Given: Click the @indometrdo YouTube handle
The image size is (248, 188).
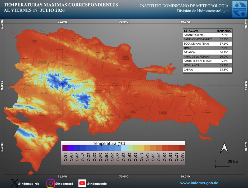Looking at the screenshot, I should (x=97, y=184).
